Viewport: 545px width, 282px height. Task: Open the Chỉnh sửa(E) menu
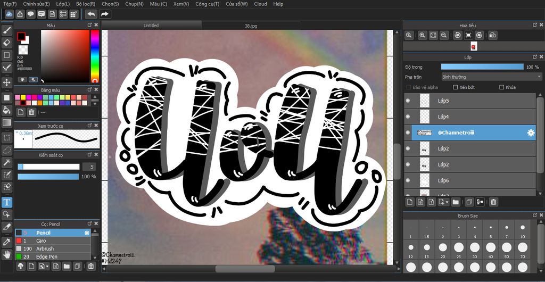tap(37, 4)
